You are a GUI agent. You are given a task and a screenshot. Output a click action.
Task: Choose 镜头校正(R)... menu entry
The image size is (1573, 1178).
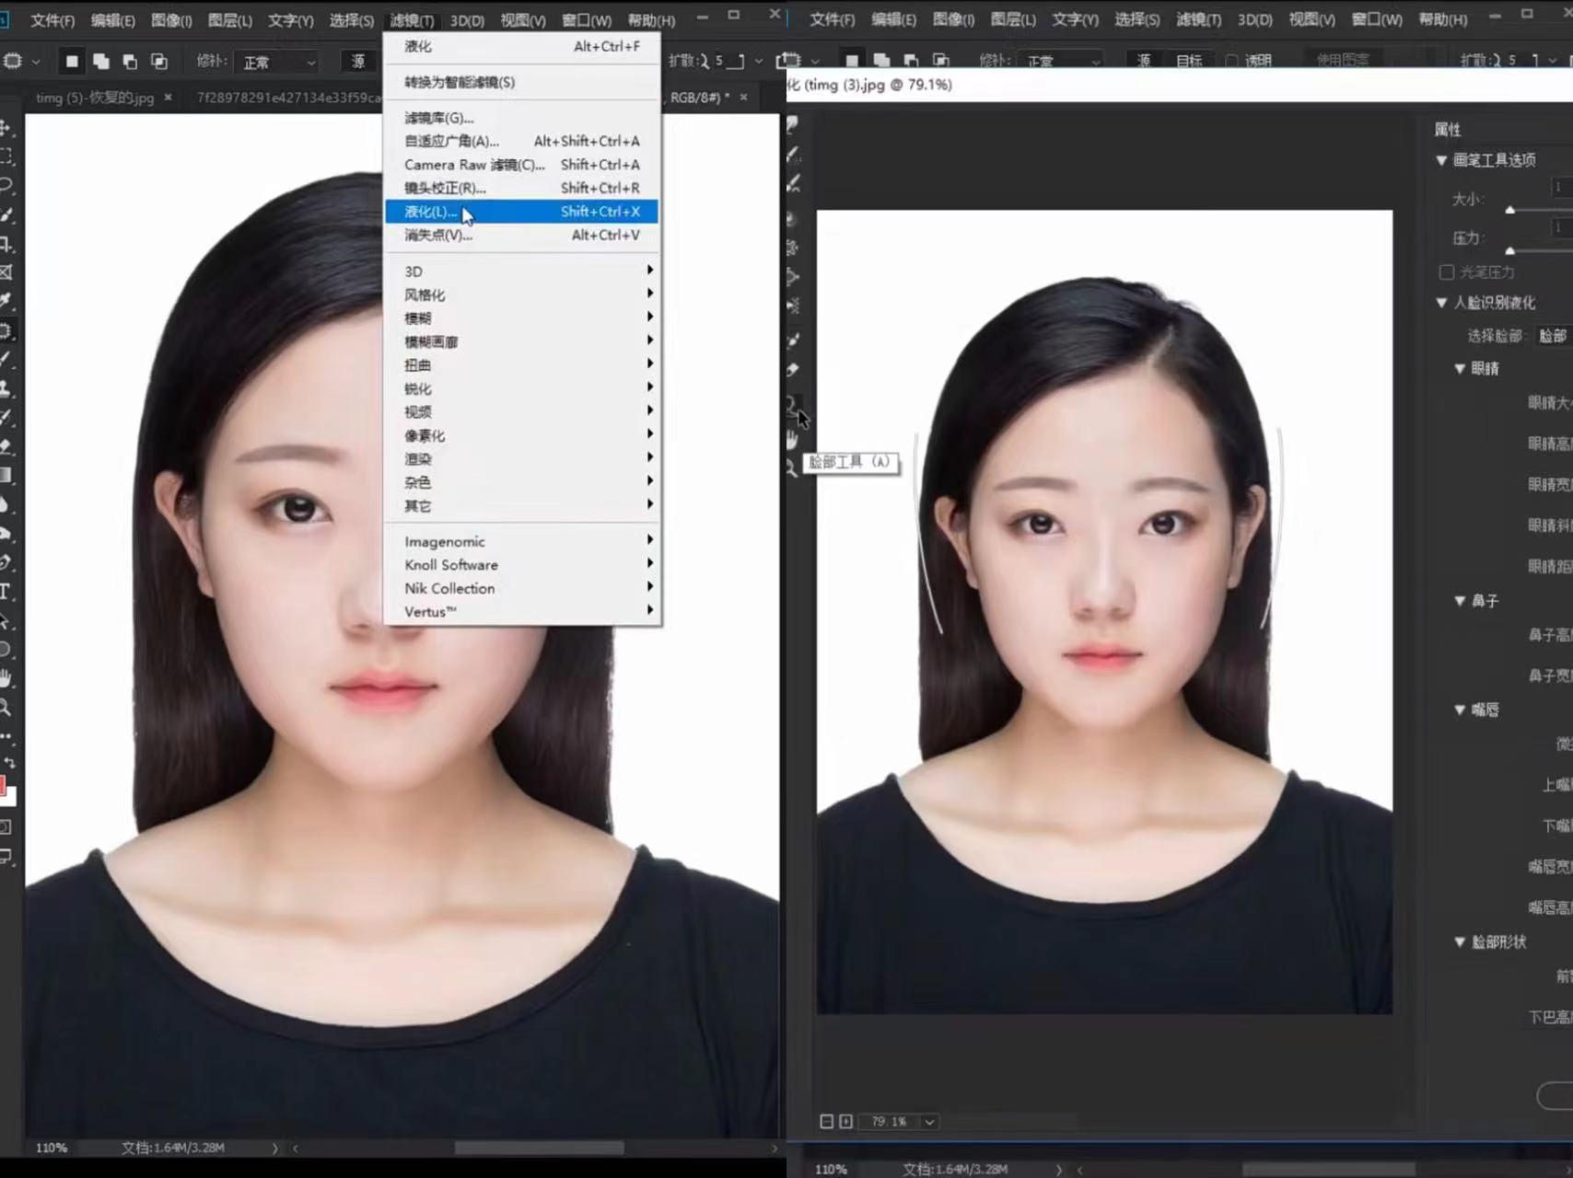point(521,188)
